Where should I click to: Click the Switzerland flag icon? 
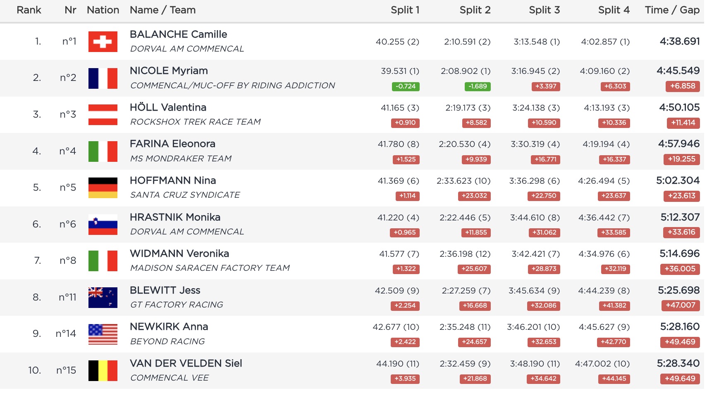(103, 42)
